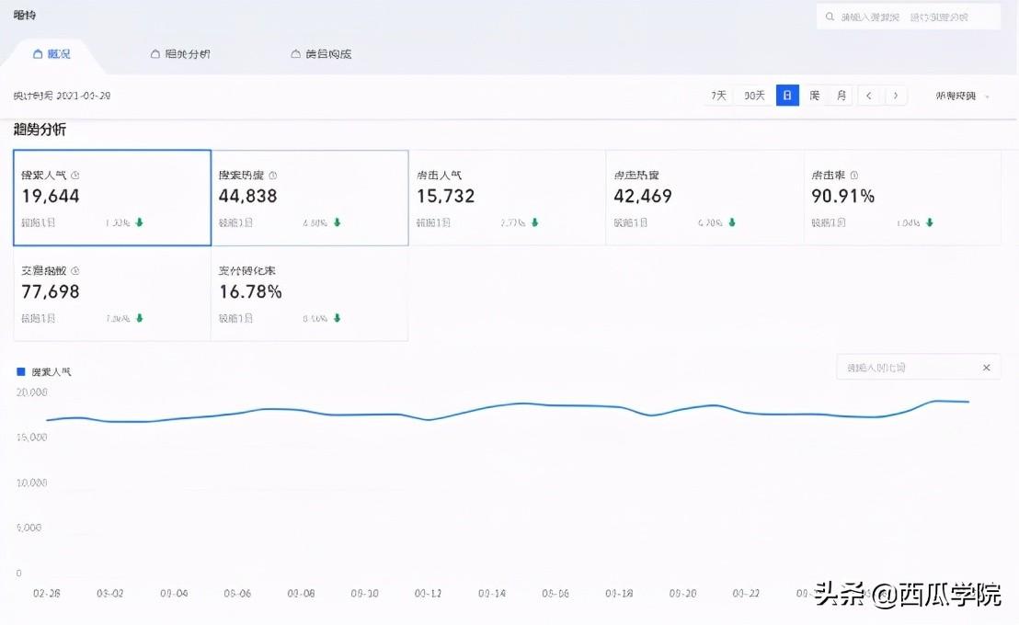
Task: Click green down arrow in 90.91% card
Action: [x=930, y=222]
